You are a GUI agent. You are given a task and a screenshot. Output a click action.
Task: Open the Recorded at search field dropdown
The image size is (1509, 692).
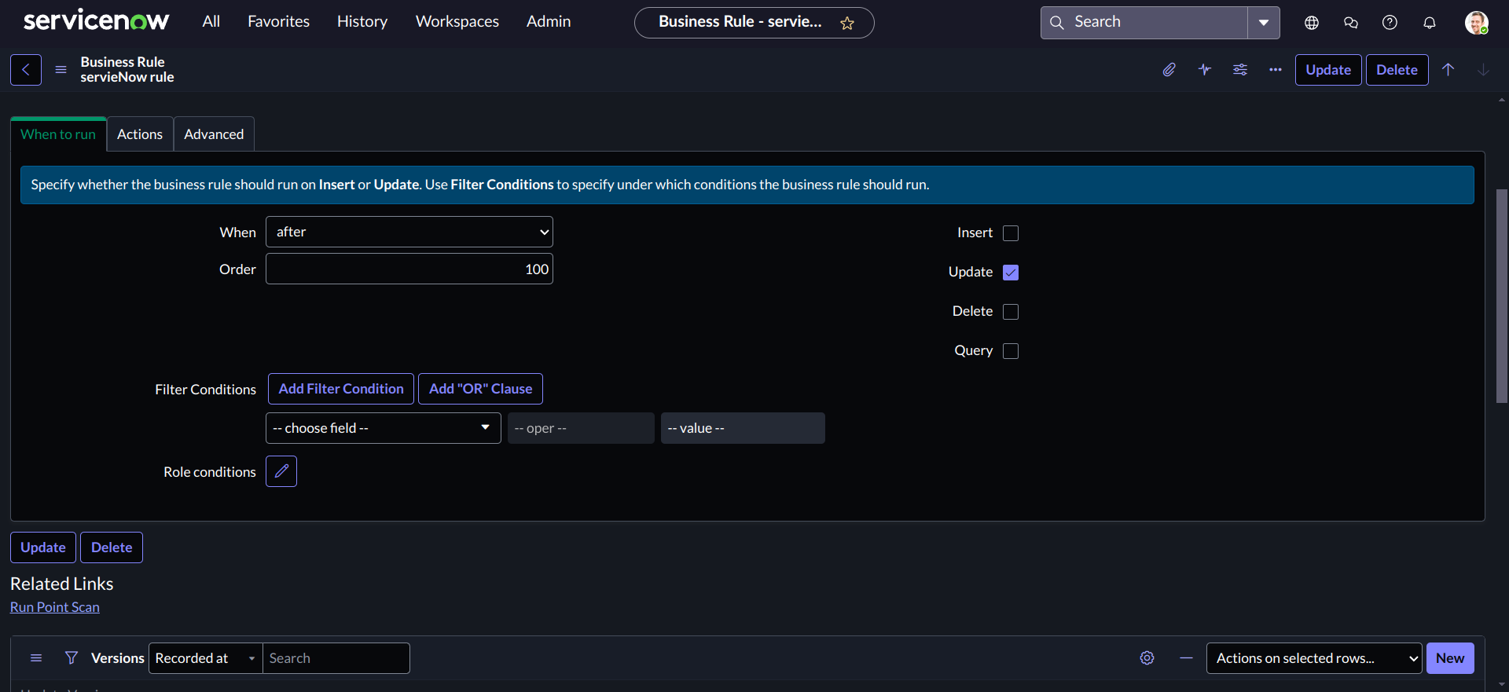(206, 658)
